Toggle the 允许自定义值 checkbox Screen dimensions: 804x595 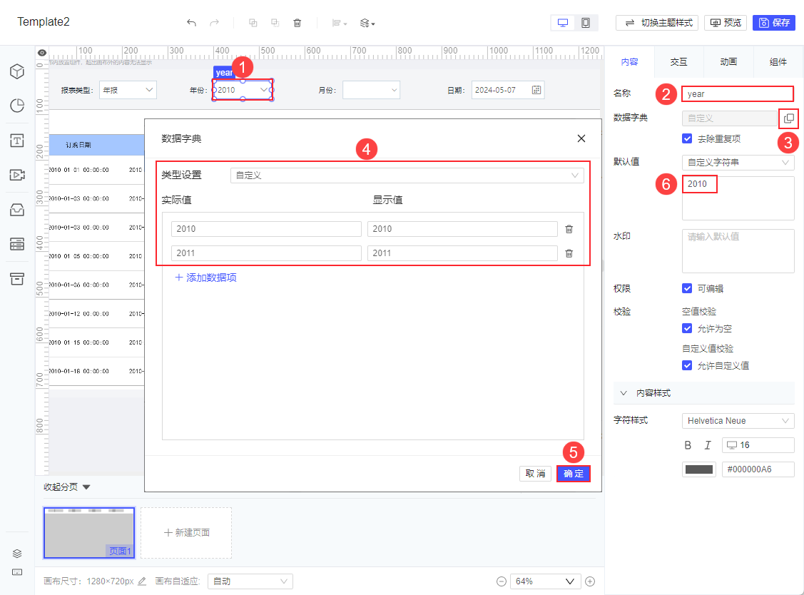[x=687, y=365]
